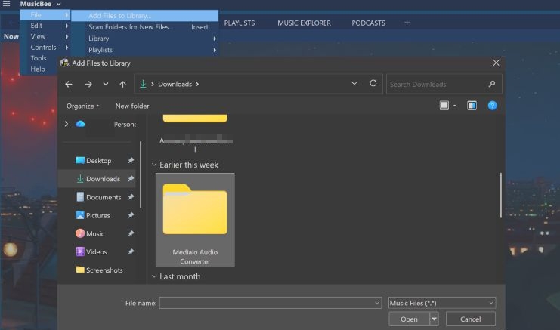Open the address bar history dropdown
The height and width of the screenshot is (330, 560).
tap(354, 84)
